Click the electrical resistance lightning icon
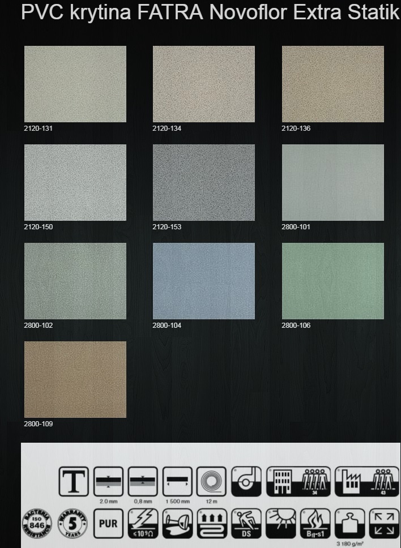 pyautogui.click(x=143, y=524)
